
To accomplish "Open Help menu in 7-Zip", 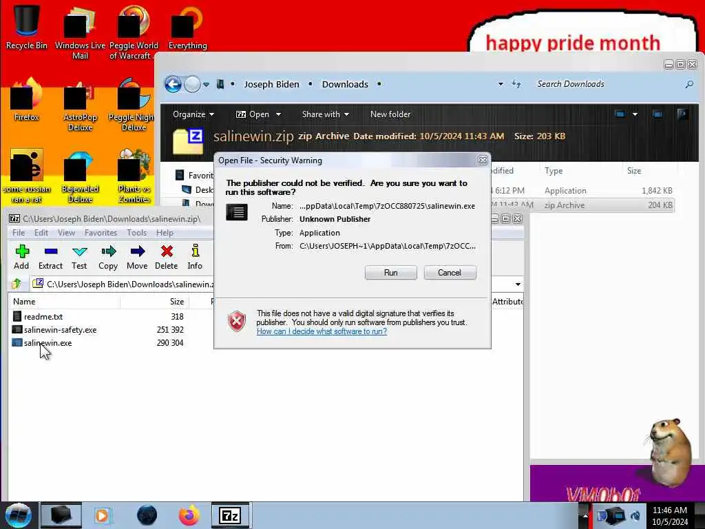I will tap(165, 233).
